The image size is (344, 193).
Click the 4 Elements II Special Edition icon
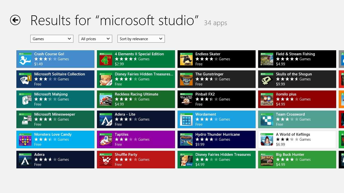106,59
